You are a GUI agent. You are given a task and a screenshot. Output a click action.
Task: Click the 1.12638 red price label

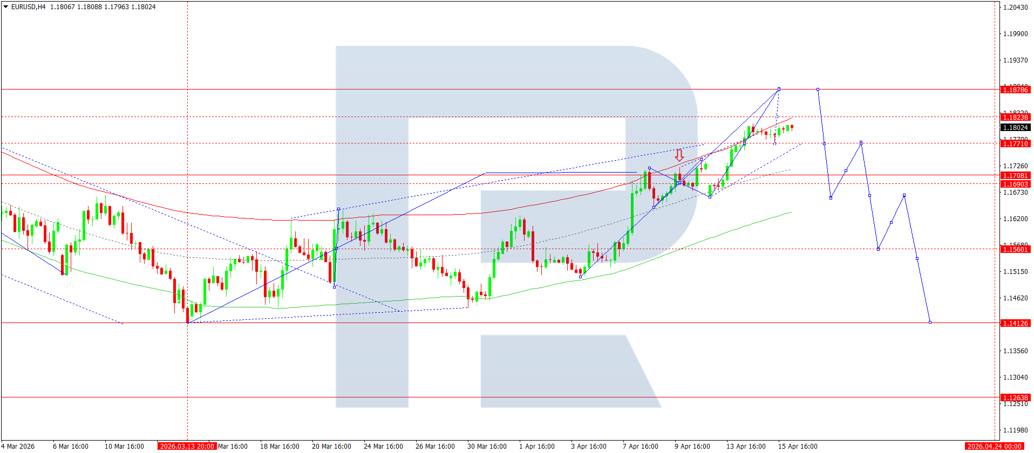[x=1015, y=398]
